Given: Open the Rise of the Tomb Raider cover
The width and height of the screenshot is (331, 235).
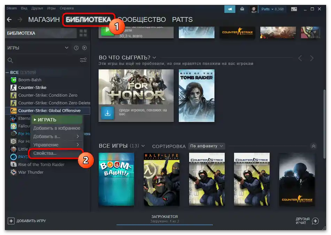Looking at the screenshot, I should (197, 96).
